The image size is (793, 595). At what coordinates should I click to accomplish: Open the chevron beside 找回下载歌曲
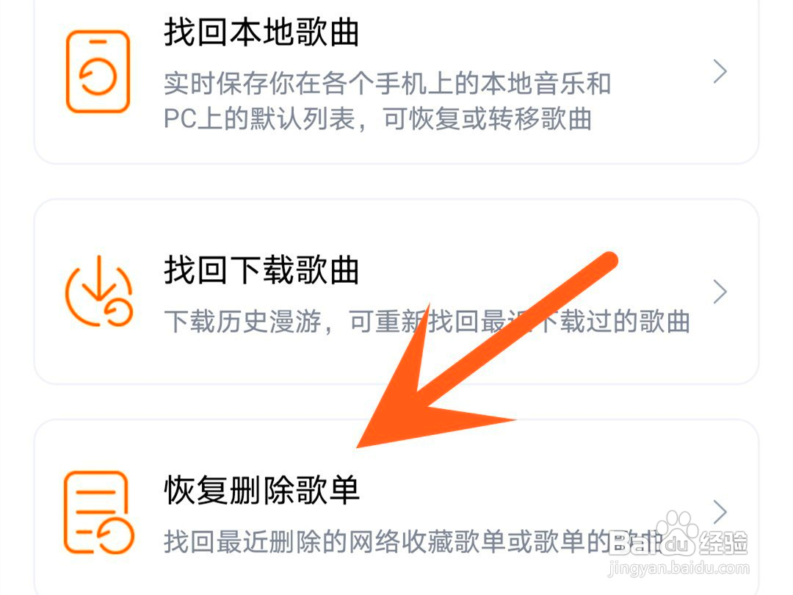click(x=720, y=292)
